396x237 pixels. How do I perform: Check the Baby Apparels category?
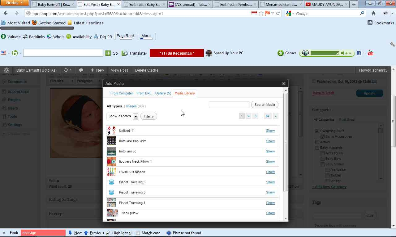(317, 148)
